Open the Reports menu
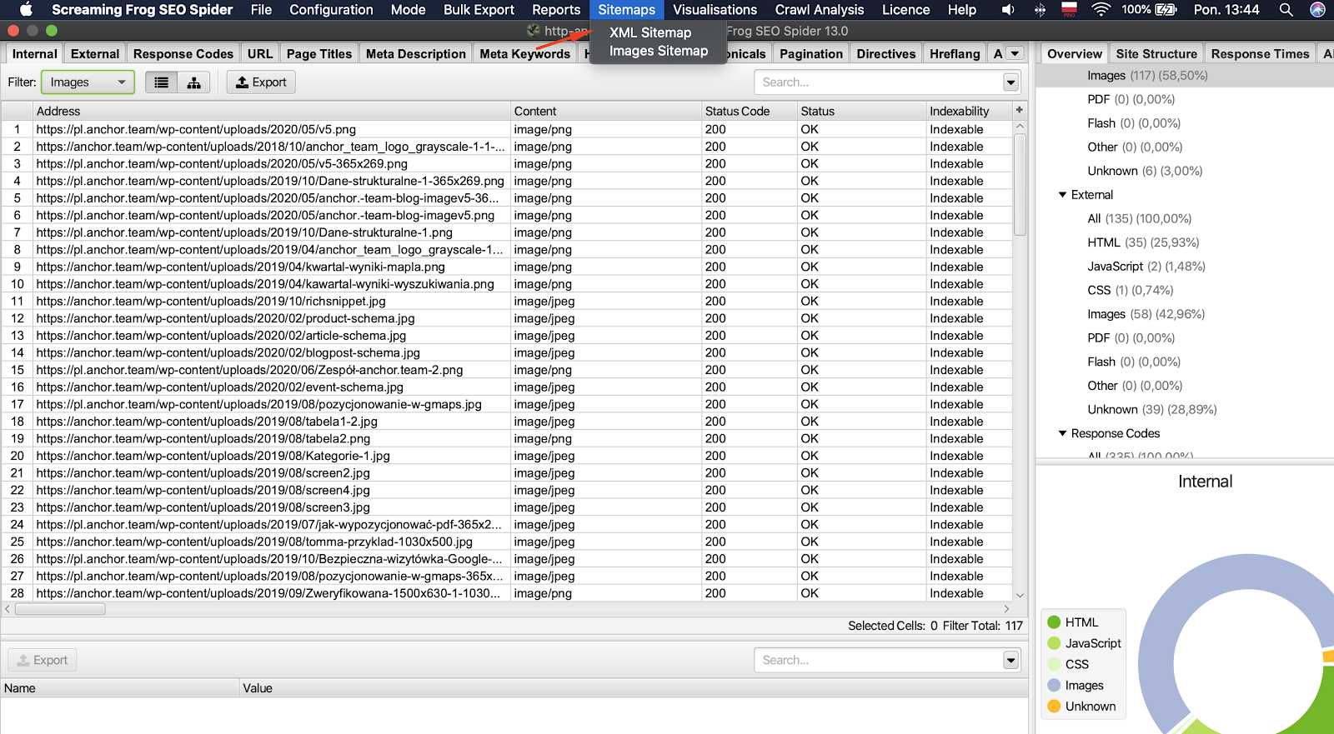The image size is (1334, 734). (x=556, y=10)
